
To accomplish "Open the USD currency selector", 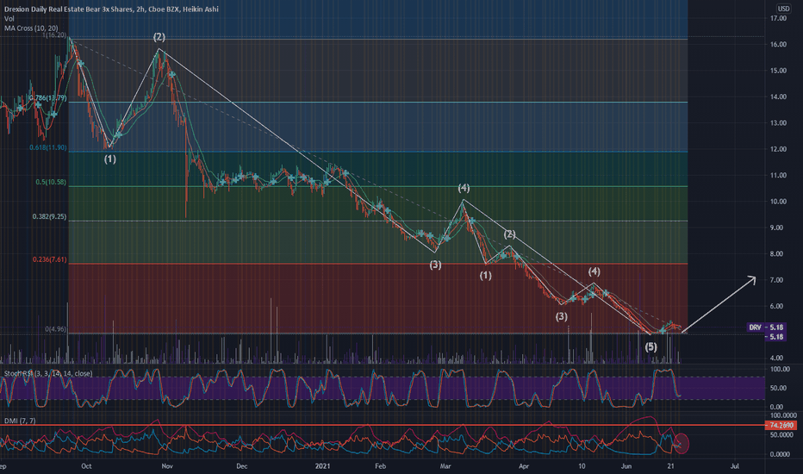I will click(x=783, y=9).
